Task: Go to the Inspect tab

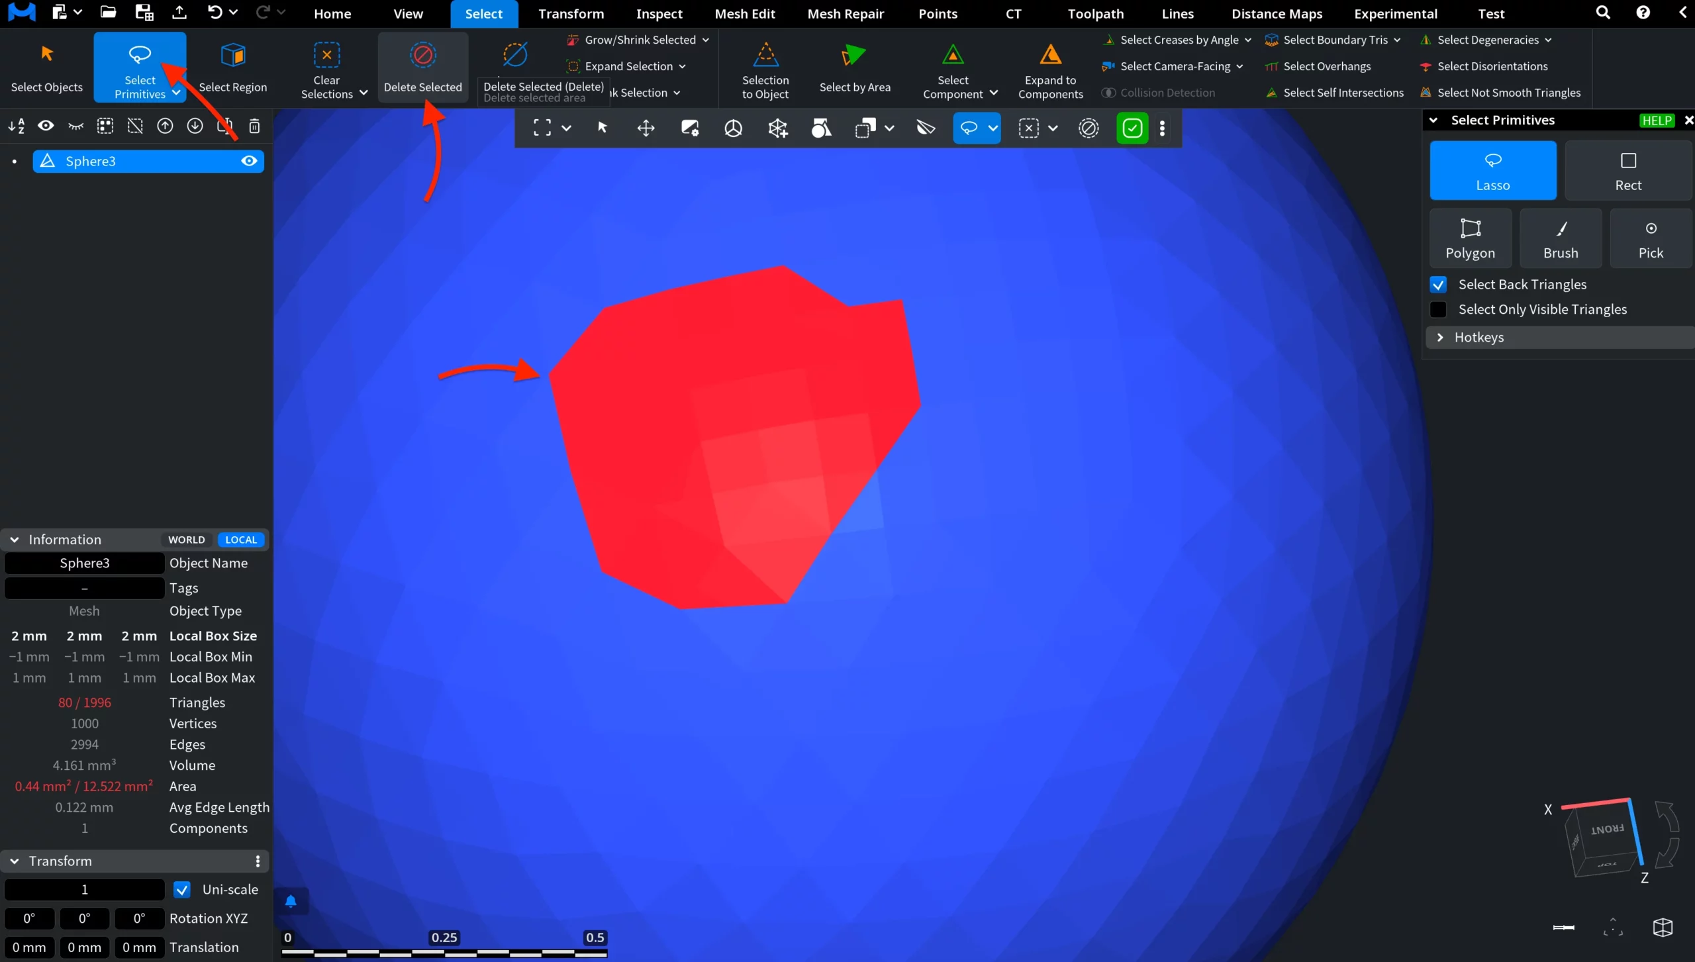Action: (x=659, y=13)
